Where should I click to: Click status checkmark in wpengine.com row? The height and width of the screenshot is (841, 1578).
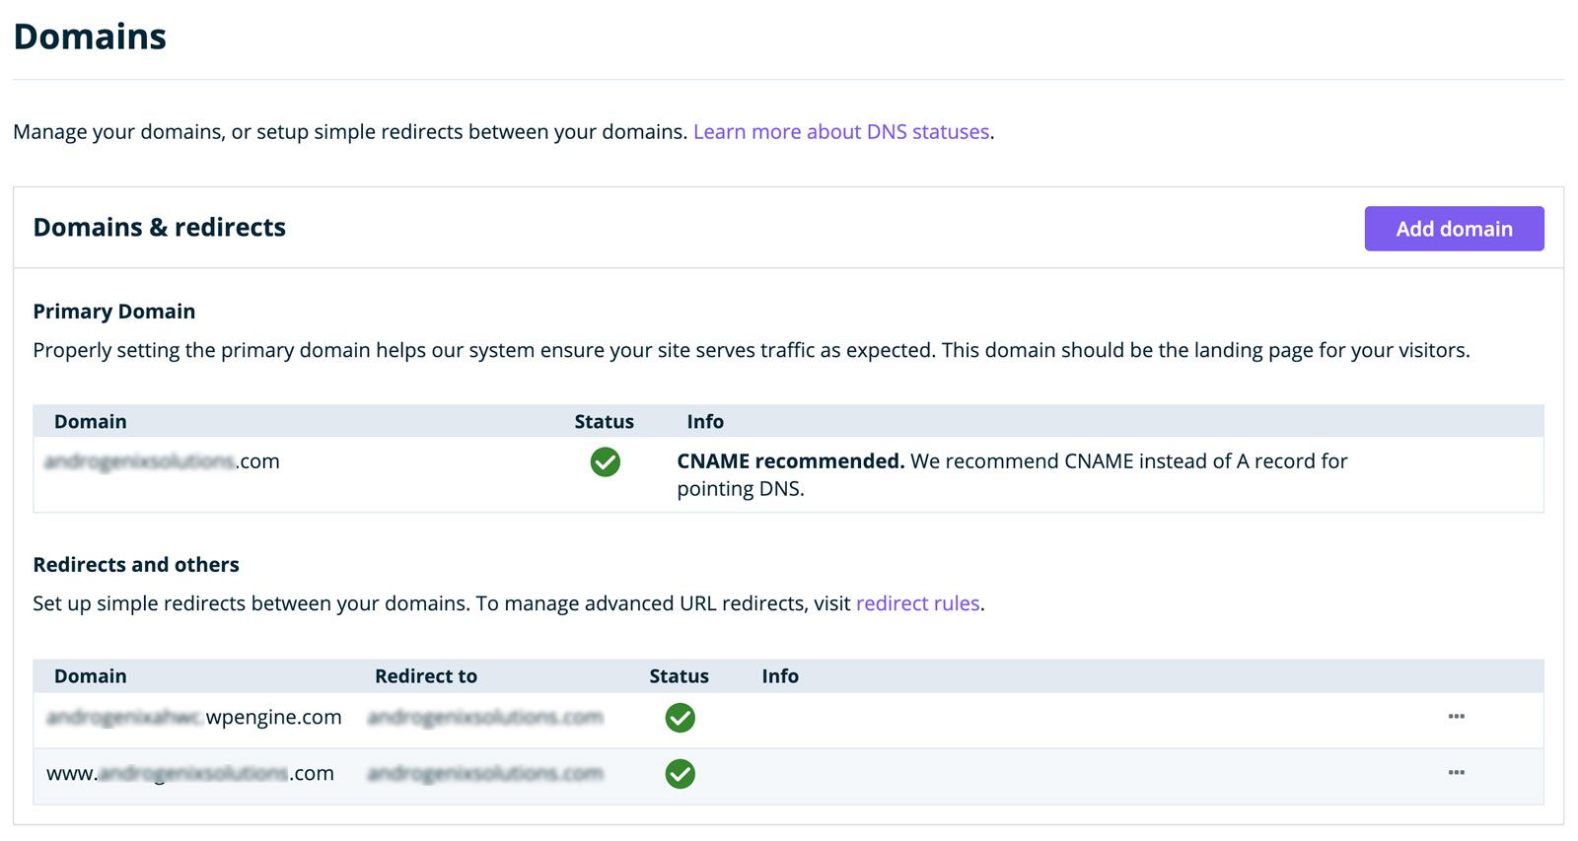[680, 718]
